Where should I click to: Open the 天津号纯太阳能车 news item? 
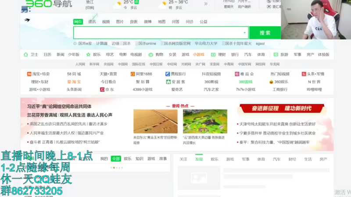click(278, 124)
